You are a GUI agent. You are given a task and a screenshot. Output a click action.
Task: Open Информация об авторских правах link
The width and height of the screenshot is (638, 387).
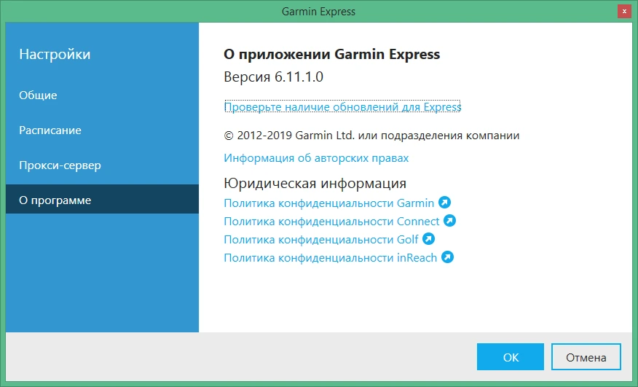[x=316, y=158]
